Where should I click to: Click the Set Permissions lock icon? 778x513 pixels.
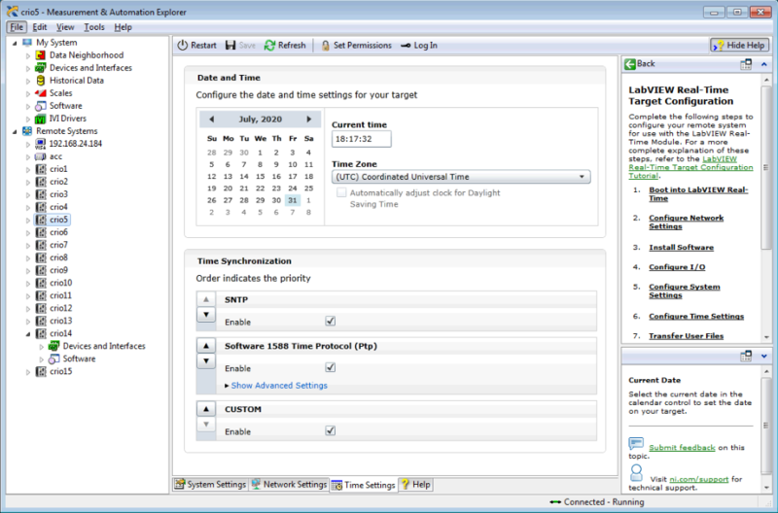click(x=326, y=45)
